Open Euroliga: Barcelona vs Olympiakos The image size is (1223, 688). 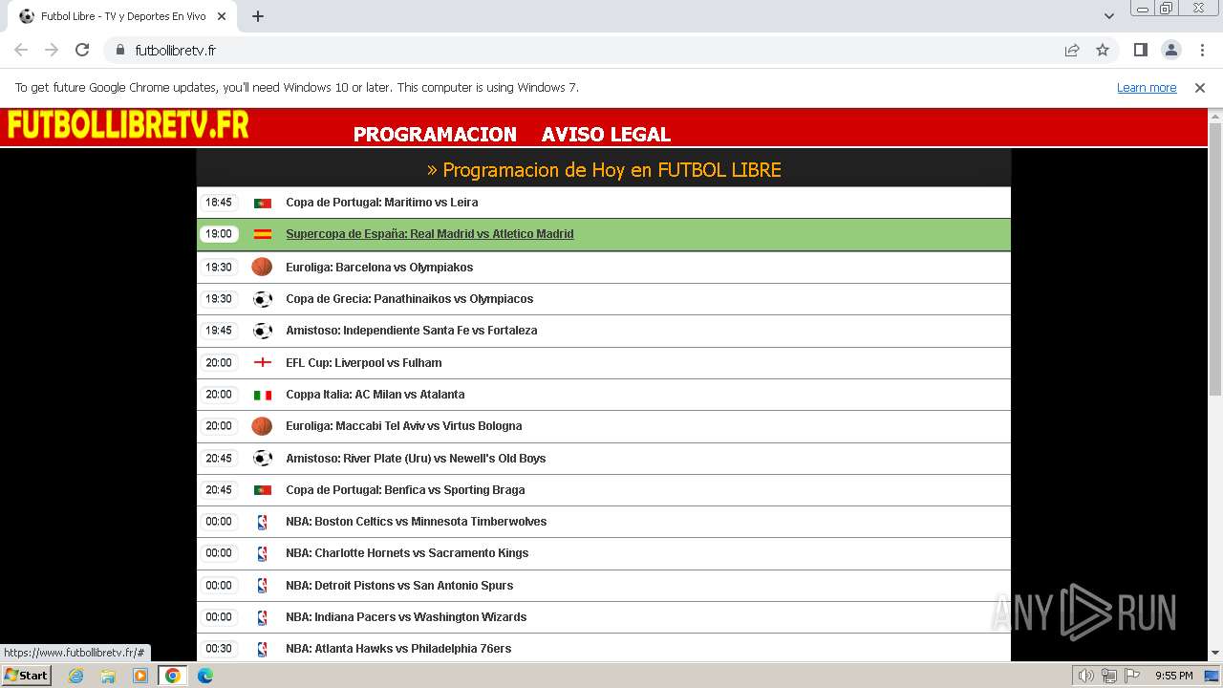(379, 268)
